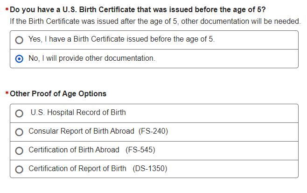
Task: Click 'Yes, I have a Birth Certificate' label text
Action: [121, 40]
